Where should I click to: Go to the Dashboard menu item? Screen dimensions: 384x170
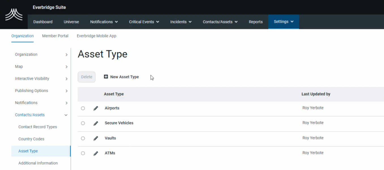[x=43, y=22]
